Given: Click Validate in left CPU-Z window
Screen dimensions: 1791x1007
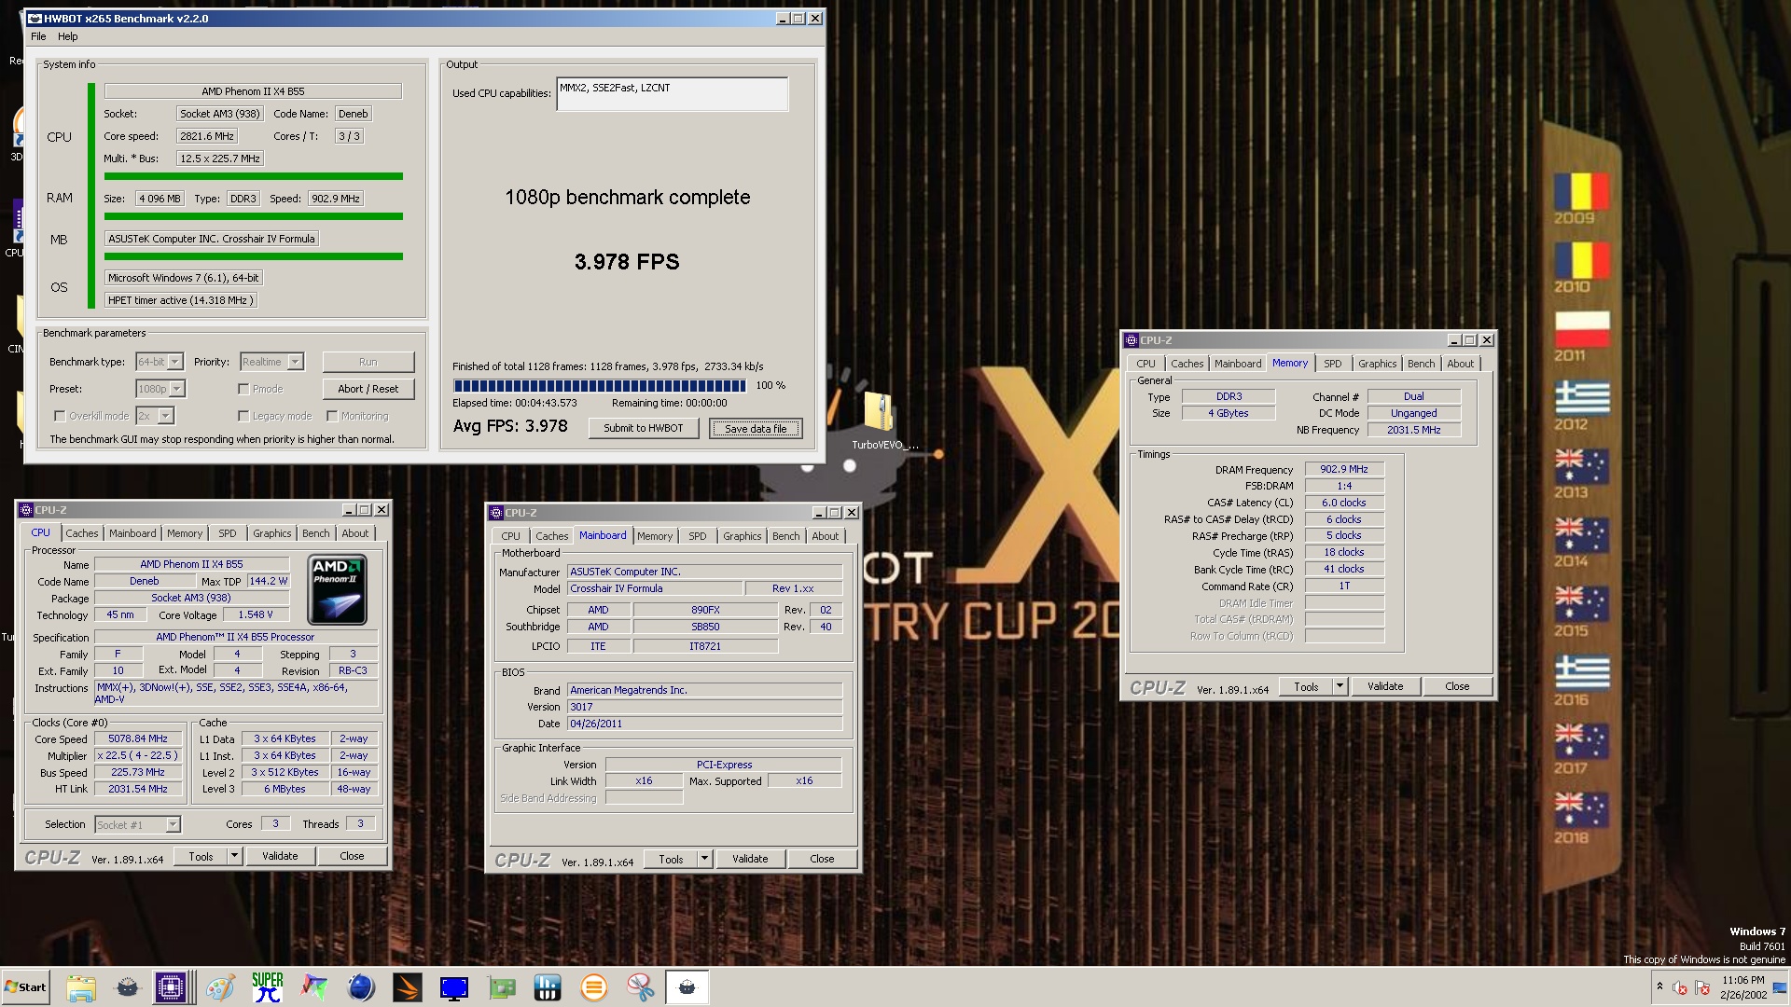Looking at the screenshot, I should coord(280,856).
